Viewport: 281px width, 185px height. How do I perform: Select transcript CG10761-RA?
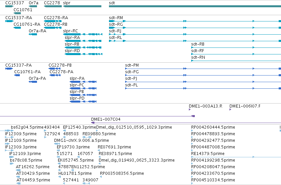coord(27,24)
